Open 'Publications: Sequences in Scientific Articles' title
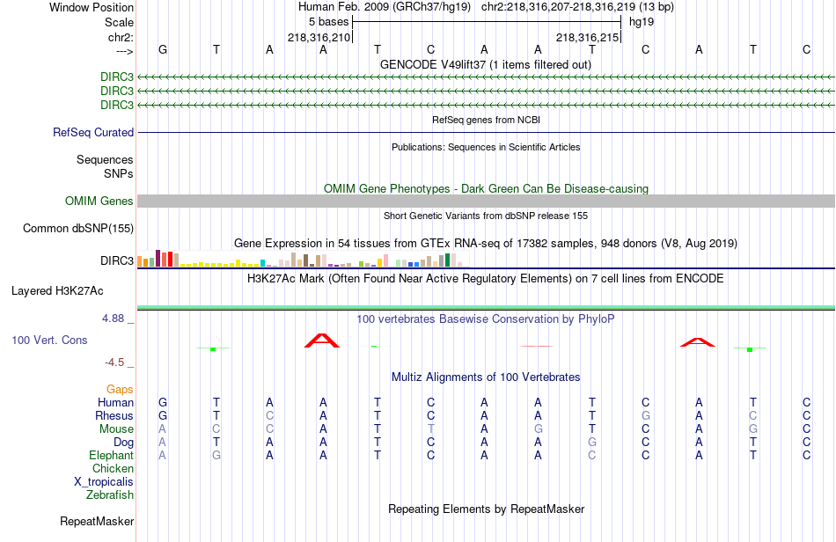This screenshot has height=542, width=836. pos(486,147)
